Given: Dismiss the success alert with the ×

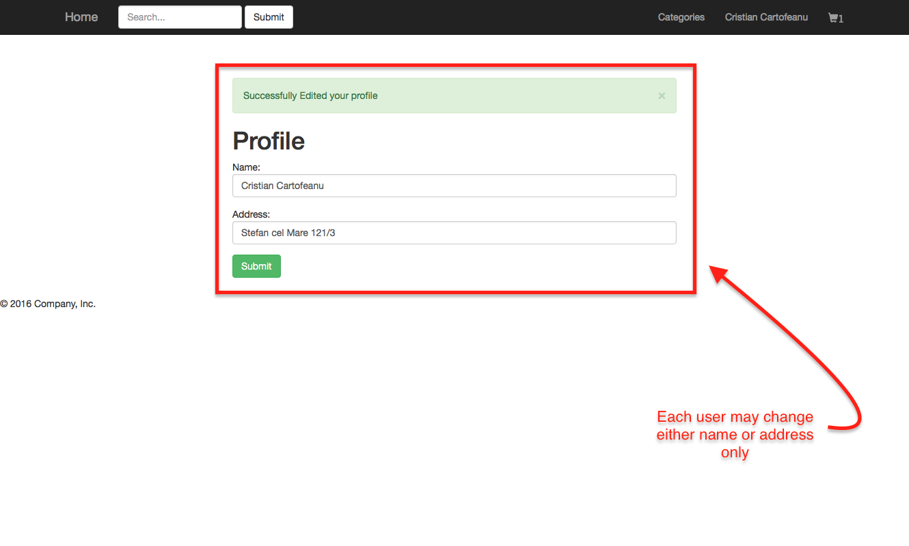Looking at the screenshot, I should [662, 96].
